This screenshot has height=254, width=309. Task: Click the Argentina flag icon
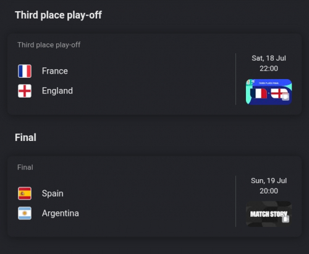25,213
